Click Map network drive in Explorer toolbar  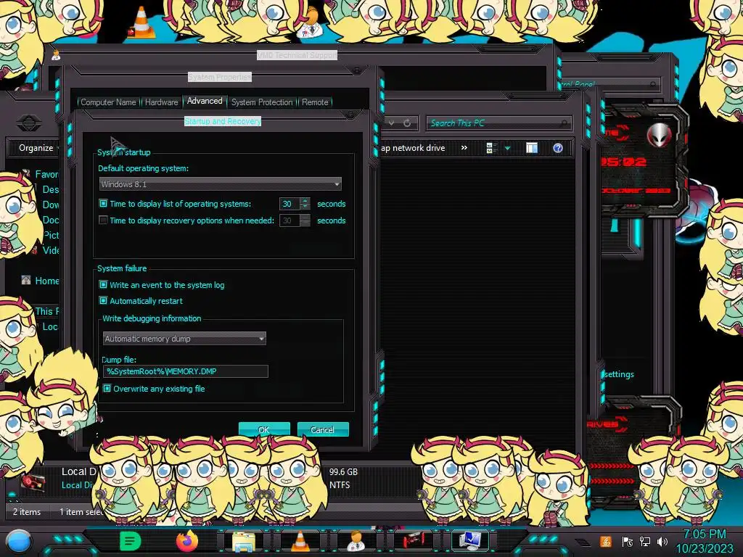[x=413, y=148]
